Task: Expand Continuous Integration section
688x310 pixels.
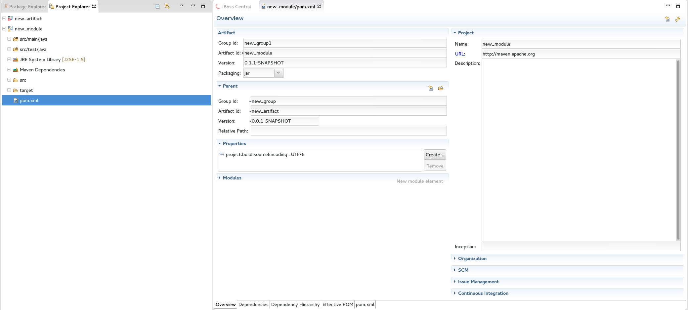Action: coord(455,293)
